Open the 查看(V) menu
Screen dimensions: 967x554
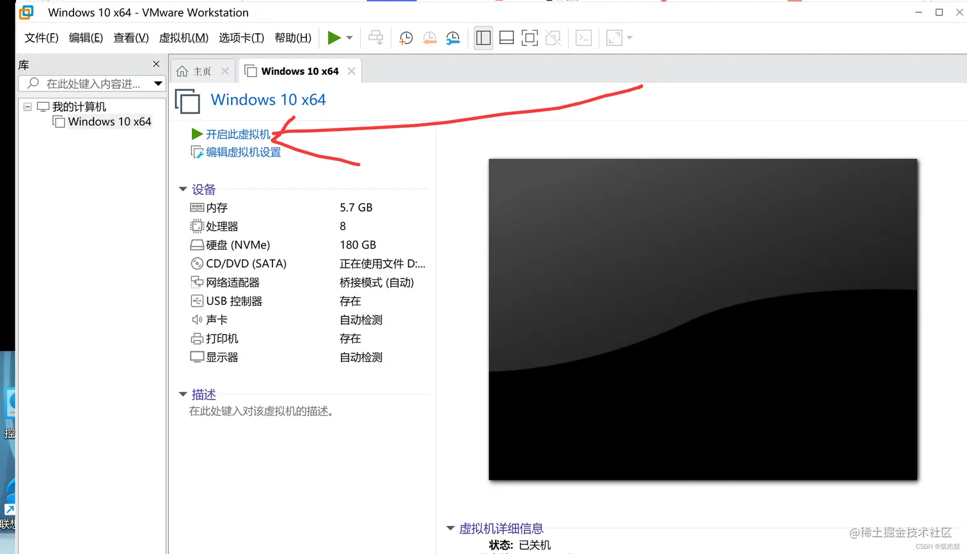(x=131, y=38)
